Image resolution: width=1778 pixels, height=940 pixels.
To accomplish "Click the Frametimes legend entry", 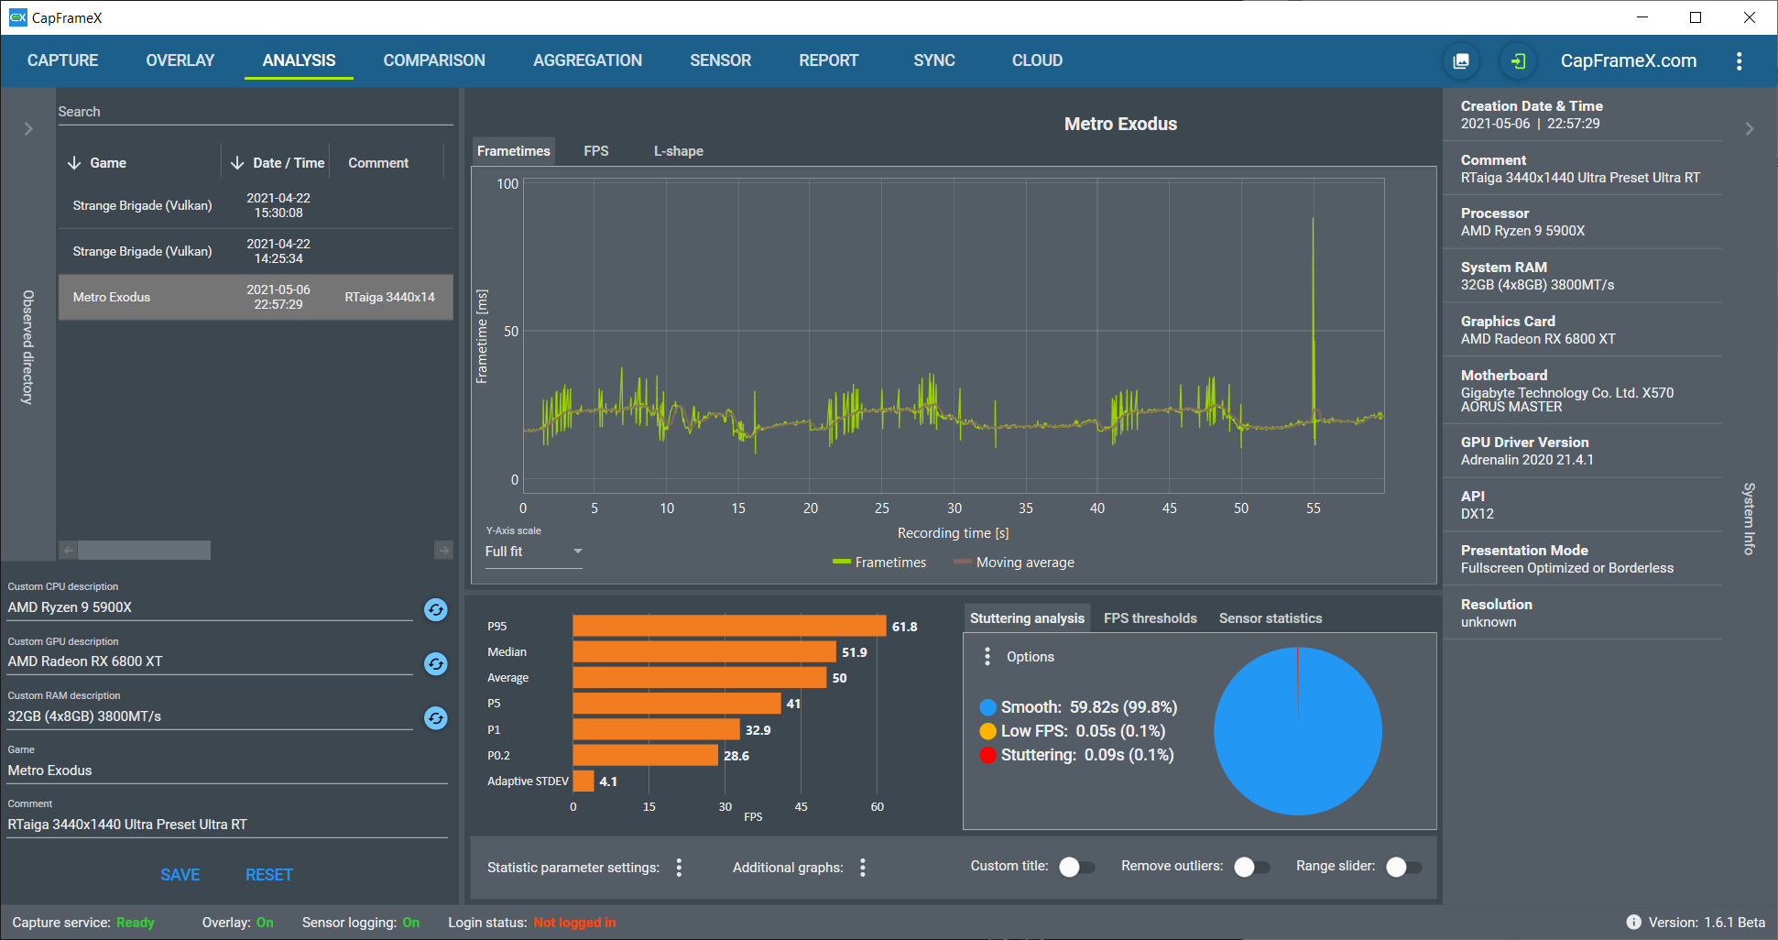I will point(879,563).
